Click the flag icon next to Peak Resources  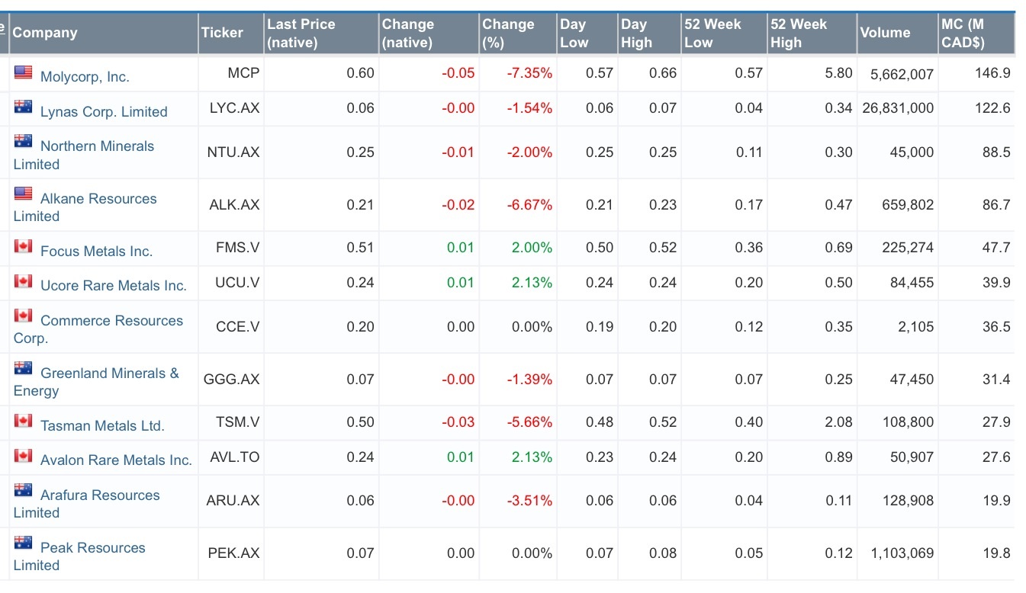point(23,543)
